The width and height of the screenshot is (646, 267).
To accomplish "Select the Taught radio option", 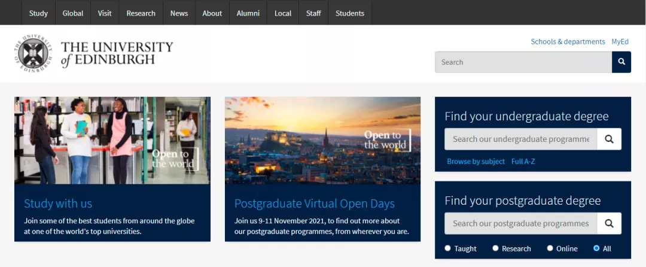I will [448, 248].
